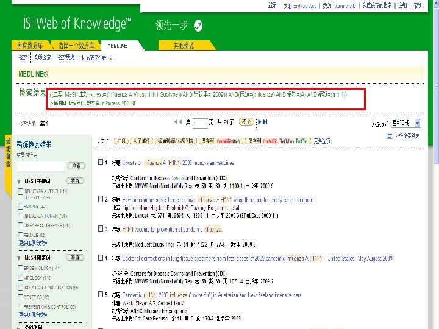This screenshot has height=329, width=439.
Task: Select checkbox for result 4 bacterial coinfections
Action: click(101, 258)
